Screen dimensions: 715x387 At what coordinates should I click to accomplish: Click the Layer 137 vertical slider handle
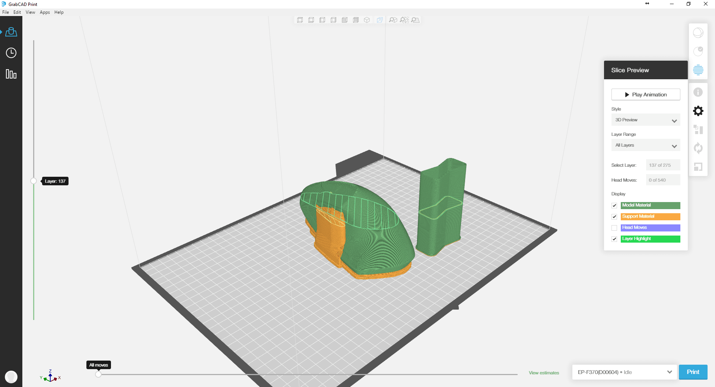coord(34,181)
